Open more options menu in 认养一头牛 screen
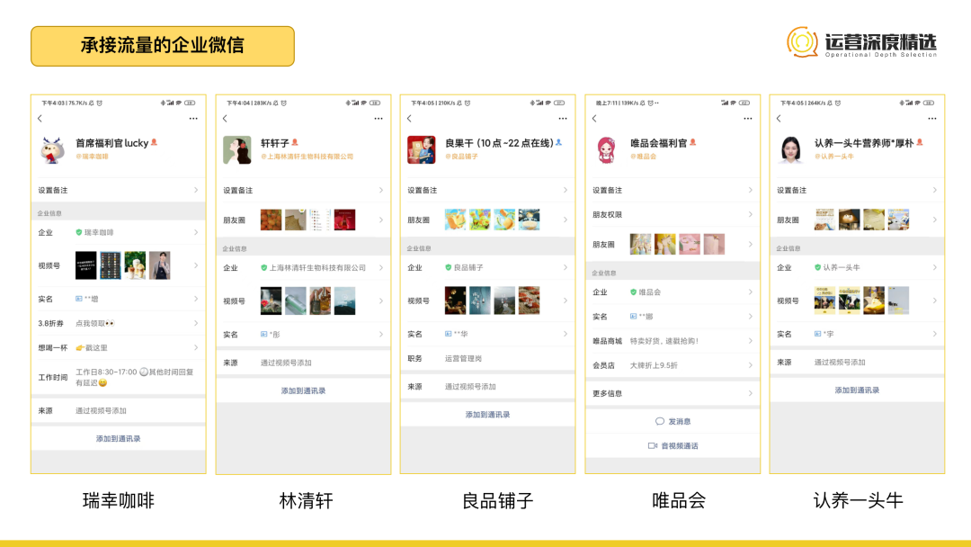Viewport: 971px width, 547px height. [932, 119]
